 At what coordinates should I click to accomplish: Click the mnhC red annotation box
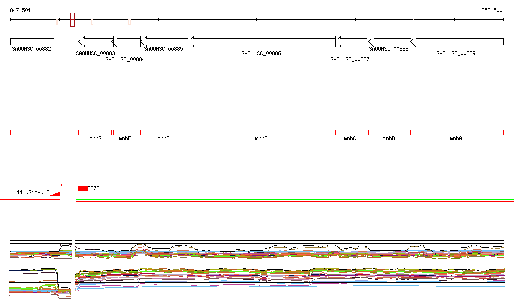(351, 132)
